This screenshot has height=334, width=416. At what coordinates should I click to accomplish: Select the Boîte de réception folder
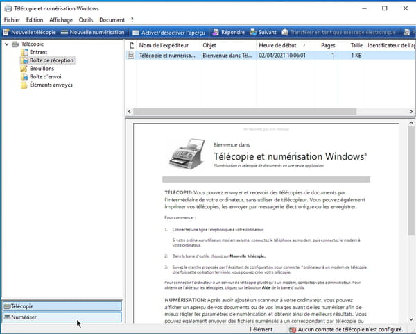pos(51,60)
